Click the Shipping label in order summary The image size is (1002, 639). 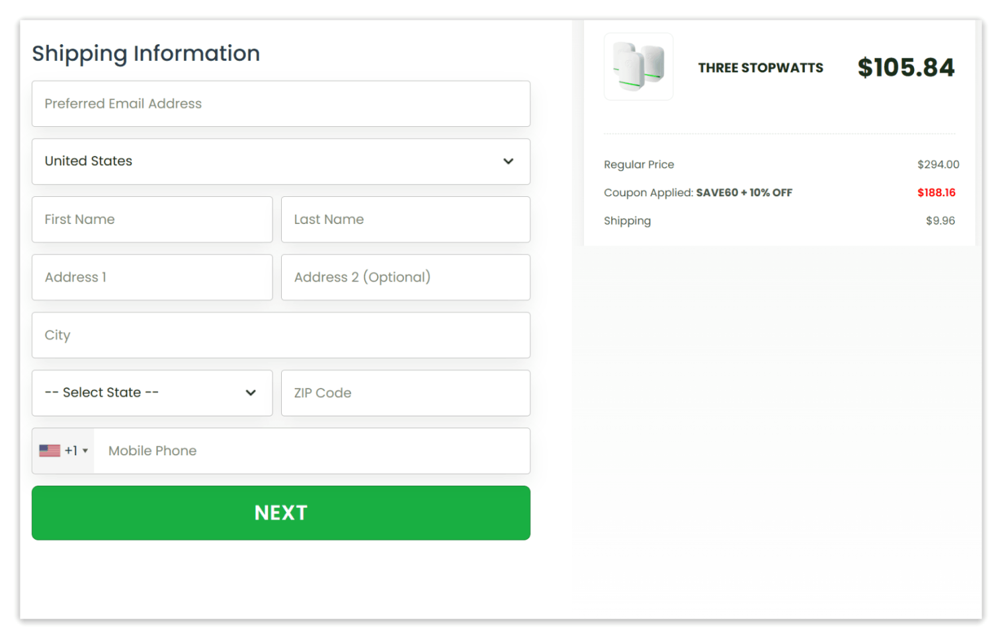point(627,221)
